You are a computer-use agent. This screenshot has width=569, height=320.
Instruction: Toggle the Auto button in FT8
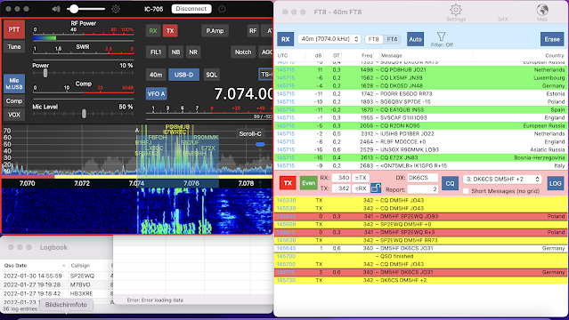pyautogui.click(x=415, y=39)
